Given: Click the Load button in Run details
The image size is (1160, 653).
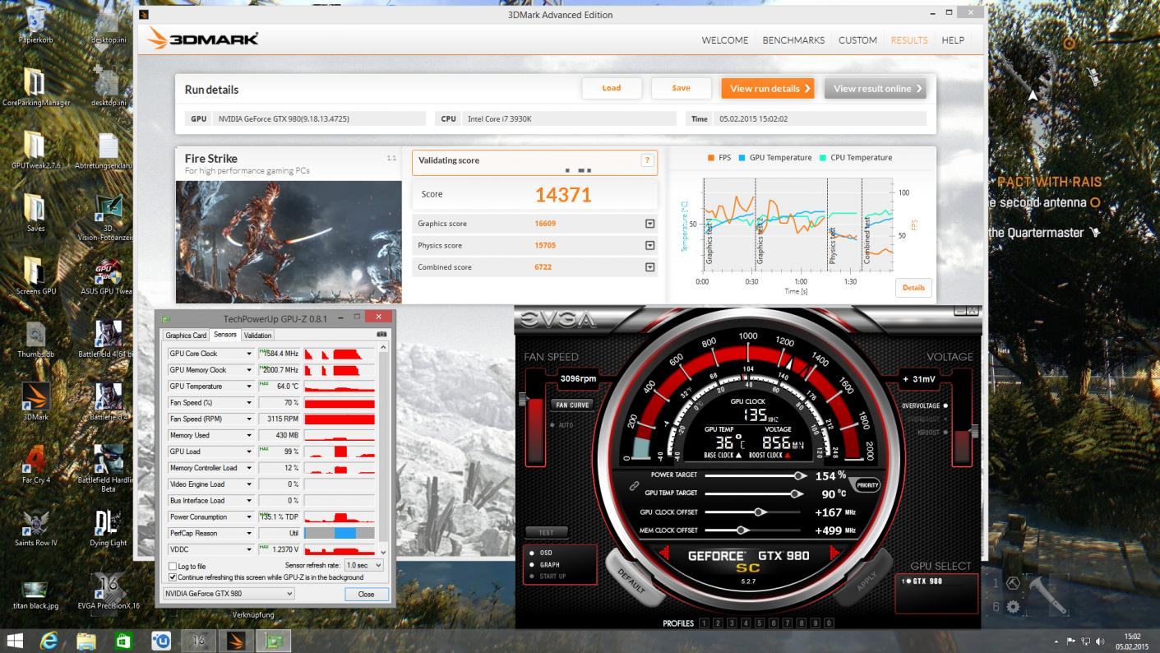Looking at the screenshot, I should 611,88.
